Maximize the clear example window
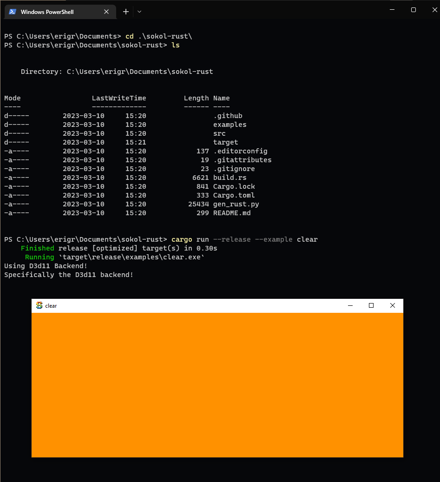 coord(371,305)
